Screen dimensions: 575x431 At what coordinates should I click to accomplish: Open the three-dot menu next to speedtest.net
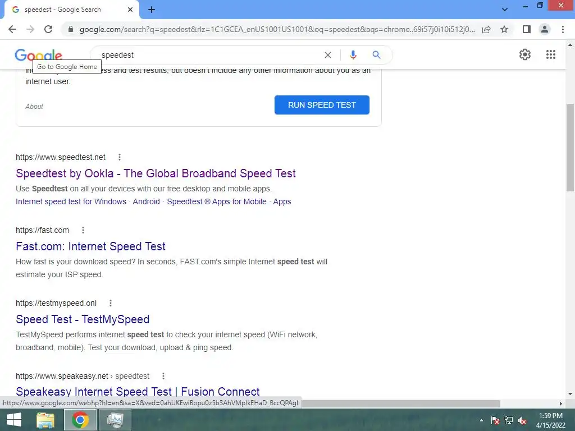[x=120, y=157]
